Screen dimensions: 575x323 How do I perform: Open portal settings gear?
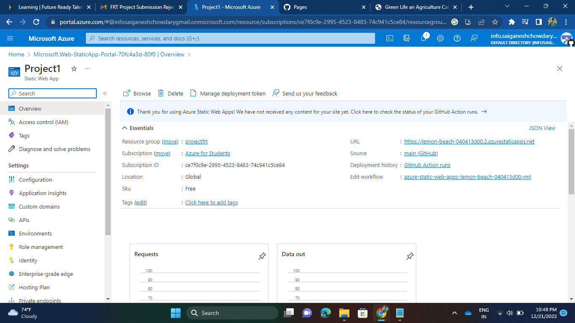[x=440, y=38]
